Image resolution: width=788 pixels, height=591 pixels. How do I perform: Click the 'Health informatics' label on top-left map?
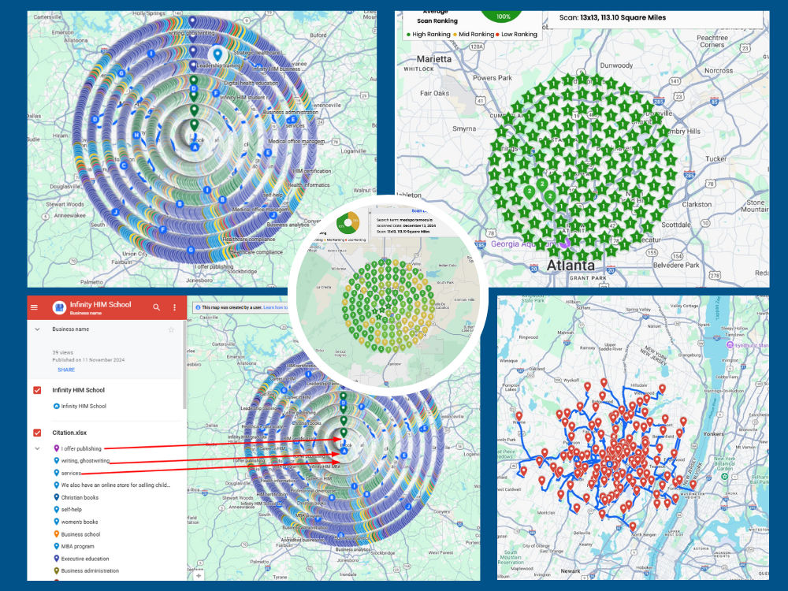(309, 185)
